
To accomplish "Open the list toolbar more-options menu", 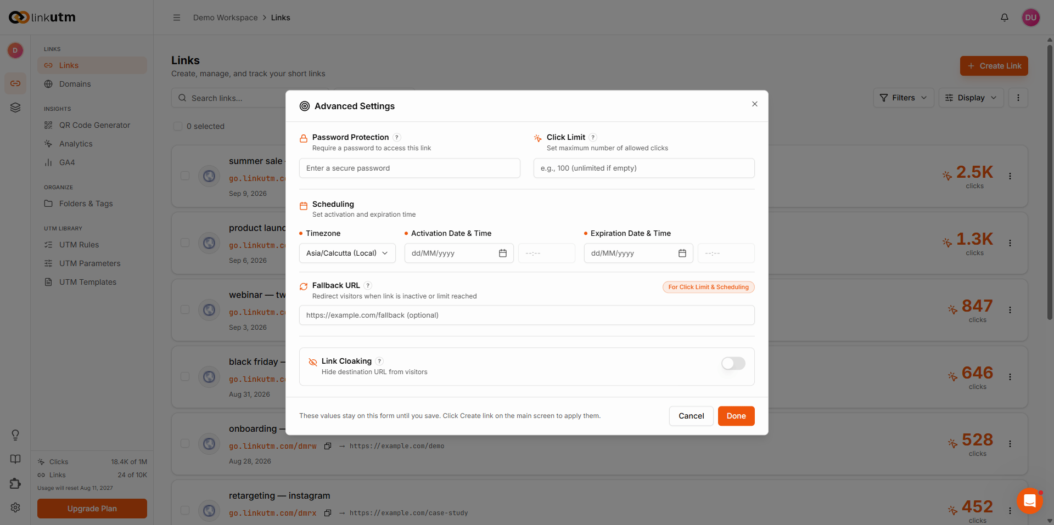I will coord(1018,98).
